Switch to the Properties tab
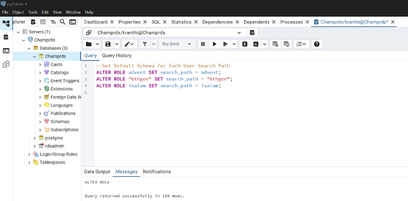The width and height of the screenshot is (408, 201). coord(129,22)
